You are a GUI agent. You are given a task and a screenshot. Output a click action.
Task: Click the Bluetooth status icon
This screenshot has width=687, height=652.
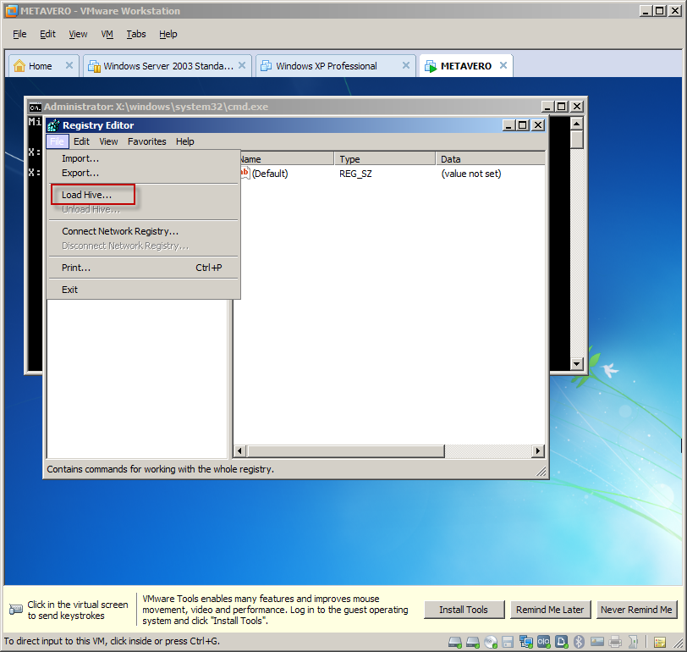[579, 642]
